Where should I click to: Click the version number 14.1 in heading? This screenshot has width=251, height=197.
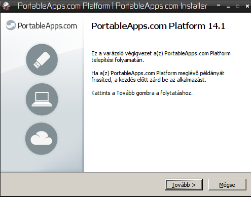pyautogui.click(x=217, y=26)
